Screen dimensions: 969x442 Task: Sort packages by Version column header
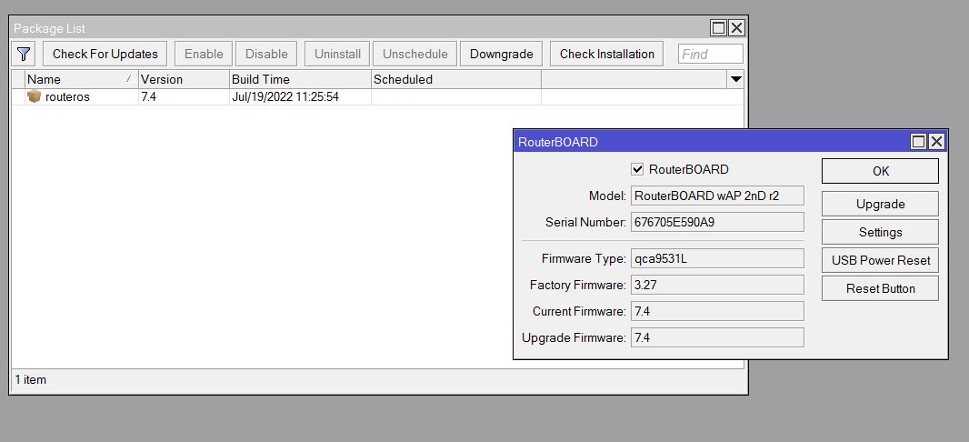coord(184,79)
